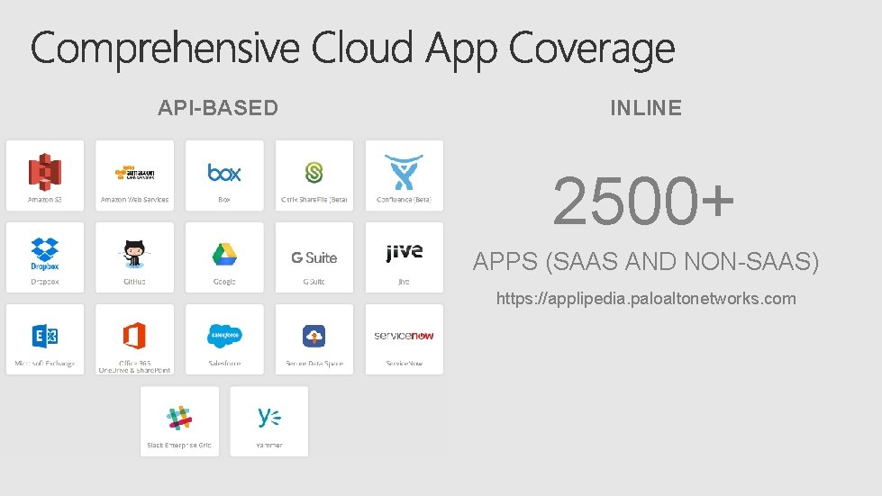Click the APPS (SAAS AND NON-SAAS) text

[646, 261]
